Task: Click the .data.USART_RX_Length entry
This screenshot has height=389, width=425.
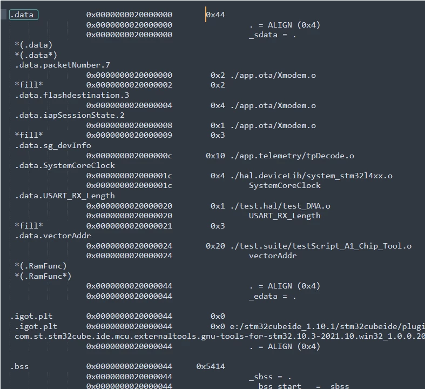Action: (65, 196)
